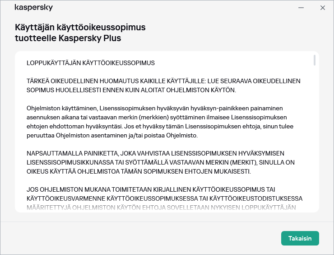Click the line starting SOPIMUS HUOLELLISESTI ENNEN KUIN
Screen dimensions: 334x255
(131, 90)
